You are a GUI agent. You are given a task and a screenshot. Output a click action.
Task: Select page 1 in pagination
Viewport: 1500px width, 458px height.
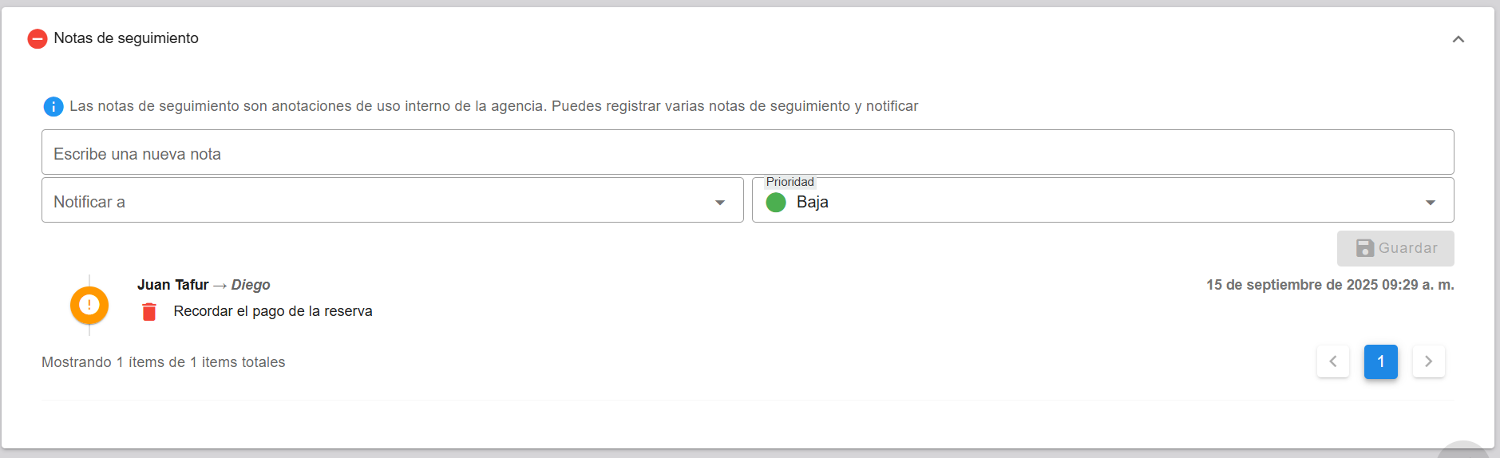(x=1380, y=361)
